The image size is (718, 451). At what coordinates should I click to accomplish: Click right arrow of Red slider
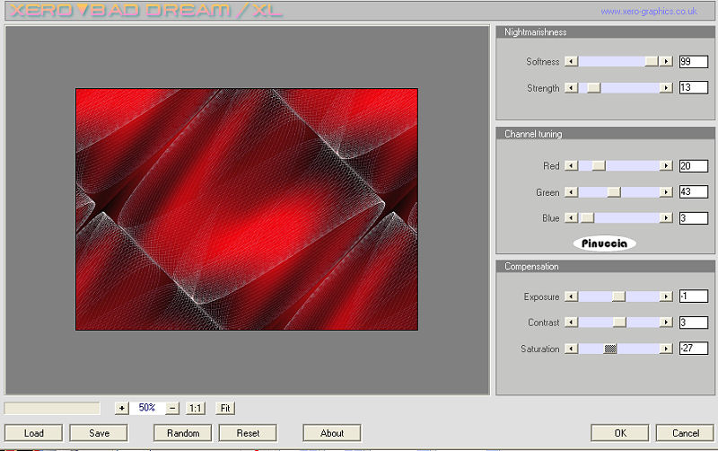coord(666,165)
